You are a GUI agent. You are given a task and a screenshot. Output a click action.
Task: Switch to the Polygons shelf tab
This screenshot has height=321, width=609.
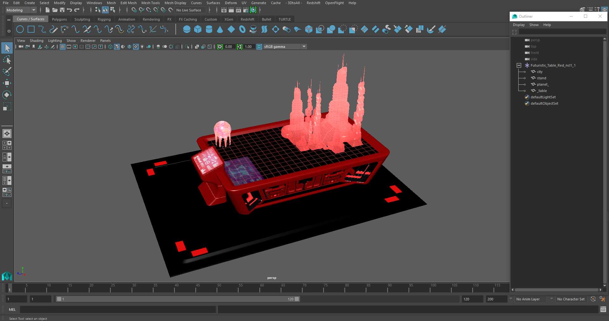pyautogui.click(x=59, y=19)
